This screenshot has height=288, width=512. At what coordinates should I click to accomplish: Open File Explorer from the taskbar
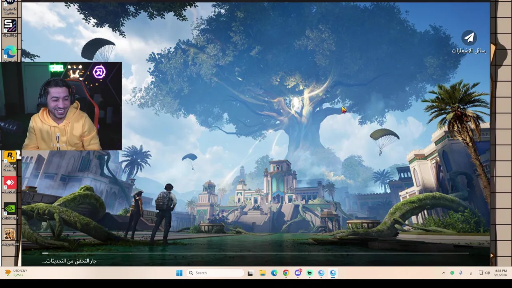(262, 273)
